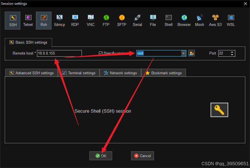Choose the File session type

pos(153,21)
